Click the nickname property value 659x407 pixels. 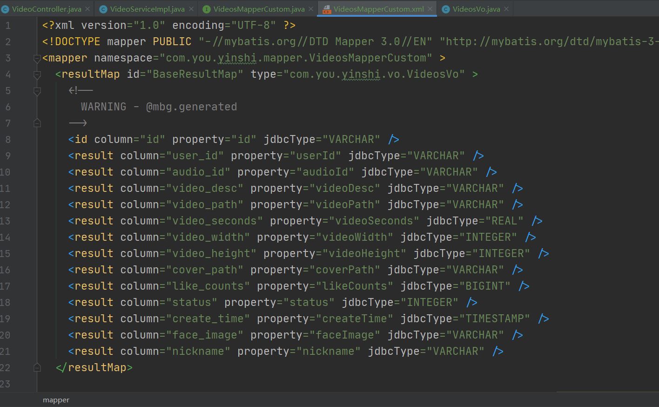(x=329, y=351)
